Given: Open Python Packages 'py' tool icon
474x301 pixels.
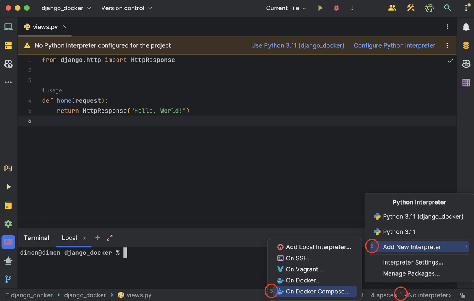Looking at the screenshot, I should coord(8,168).
